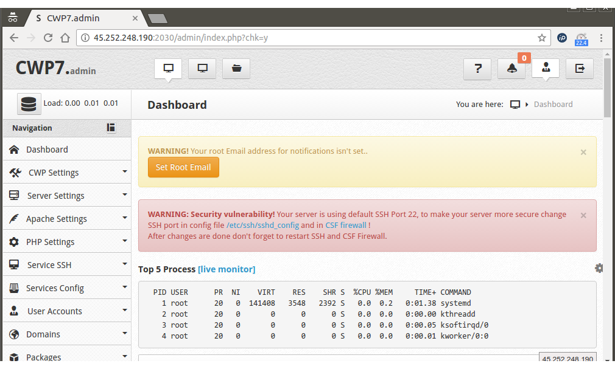The width and height of the screenshot is (615, 369).
Task: Open a new browser tab
Action: click(158, 18)
